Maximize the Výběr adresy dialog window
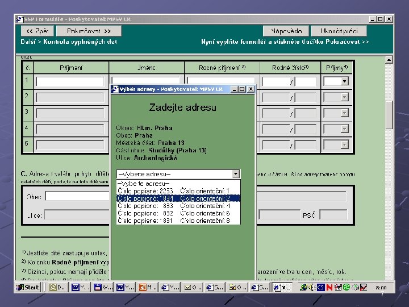 coord(242,89)
